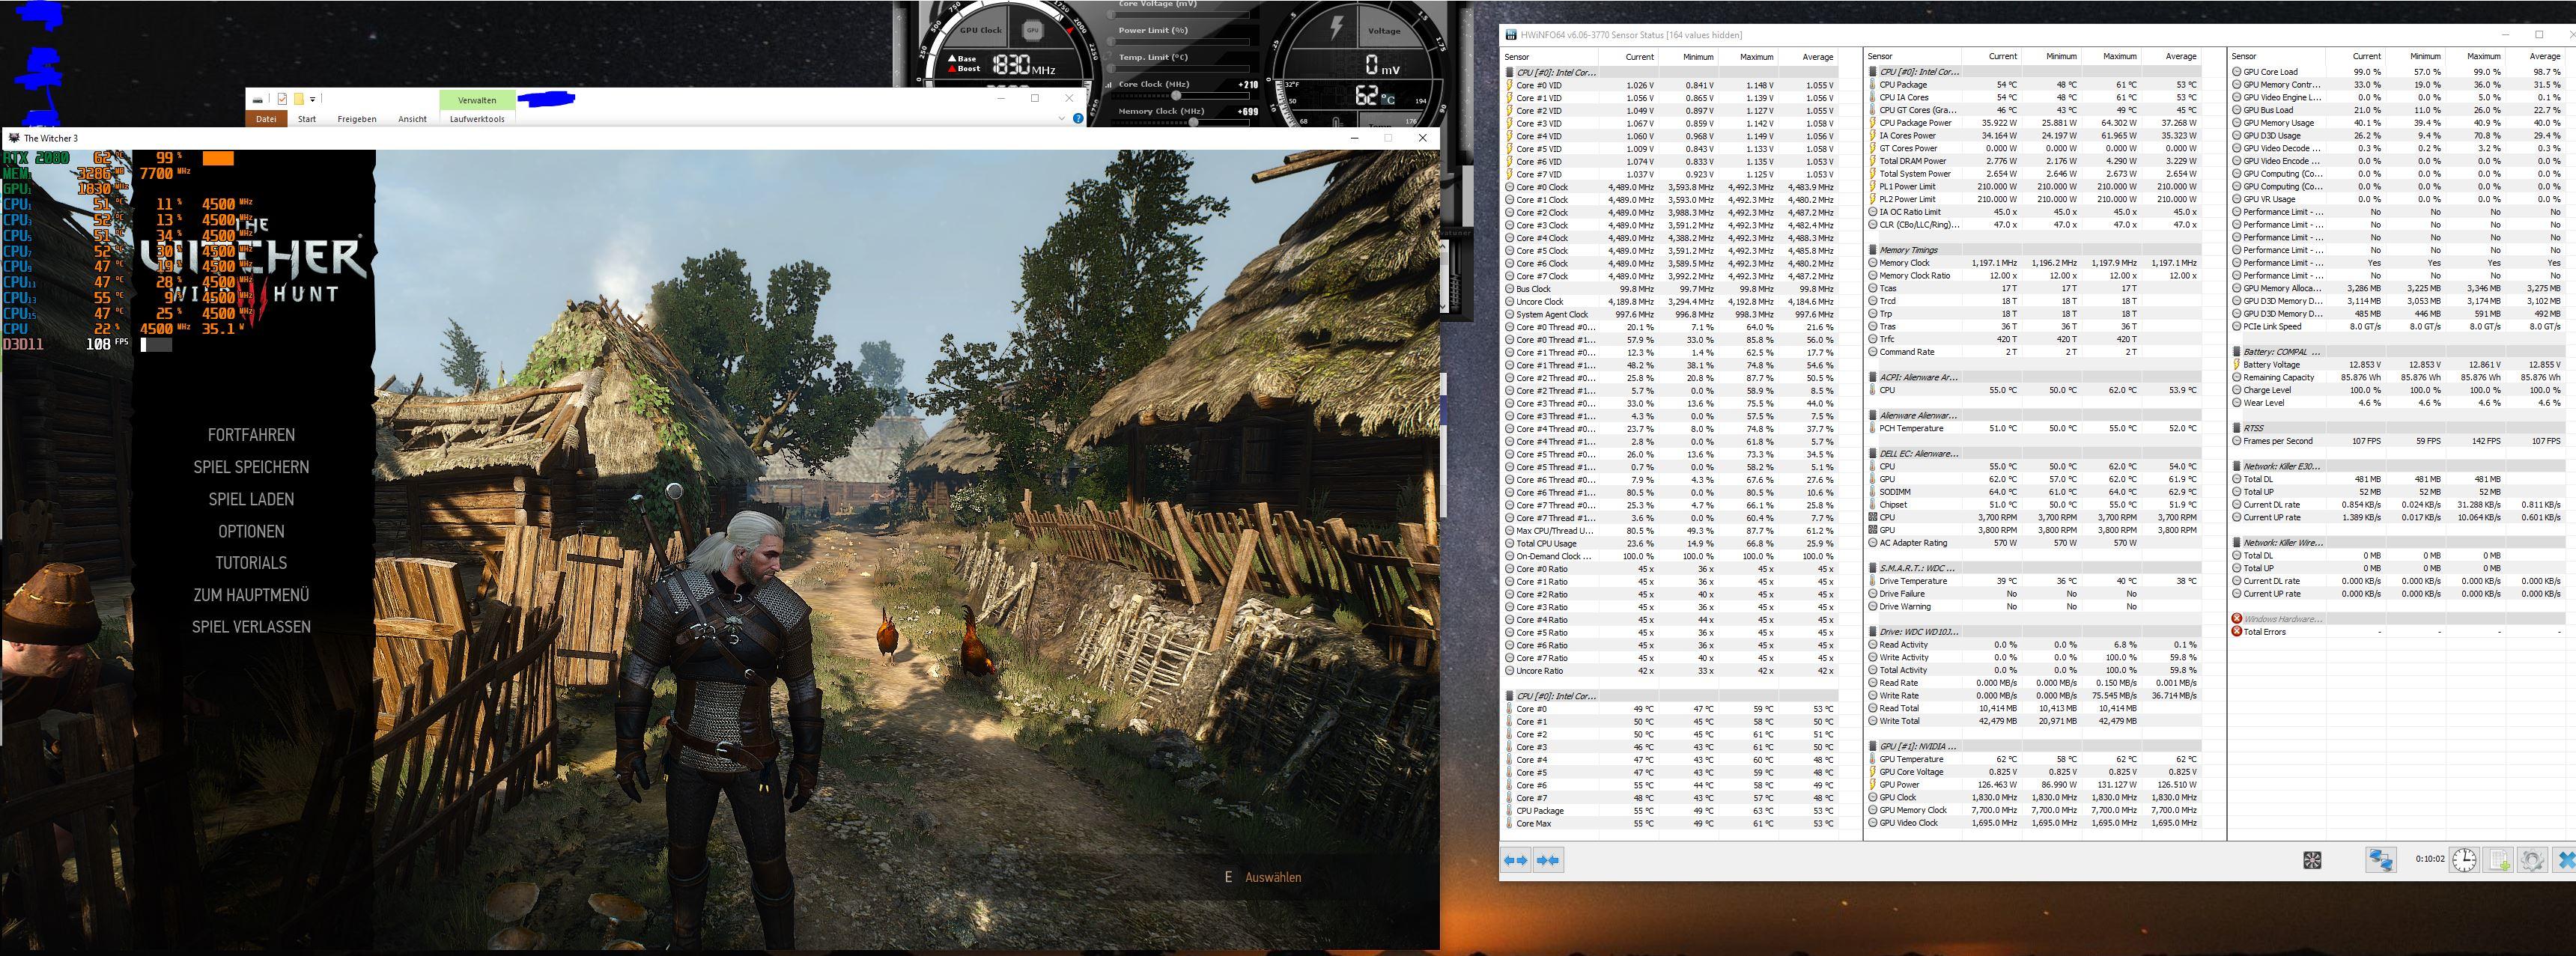Open TUTORIALS in Witcher menu

[251, 563]
